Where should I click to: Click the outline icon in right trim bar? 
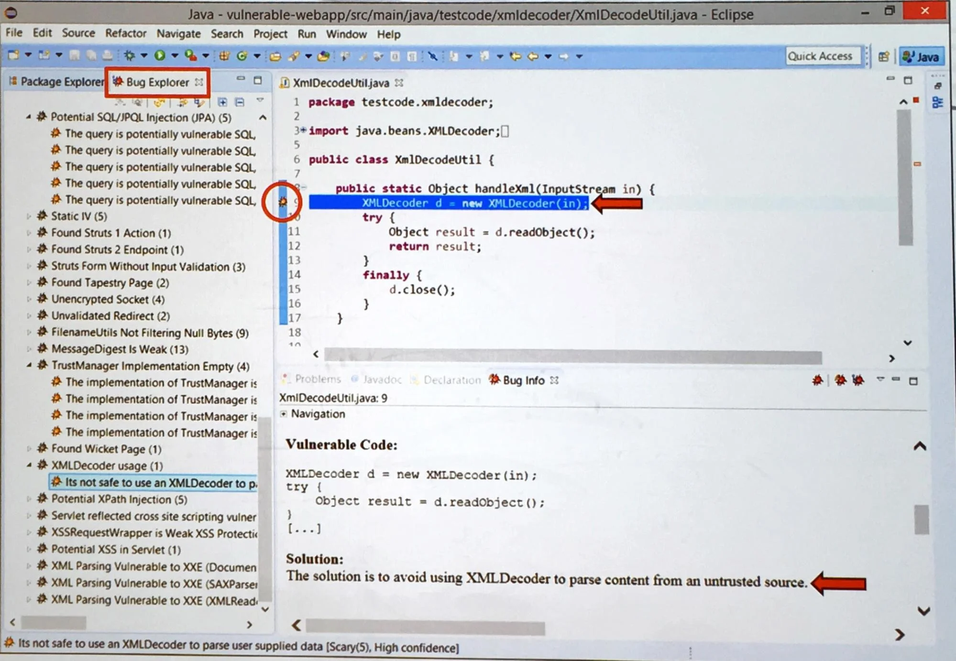[938, 102]
